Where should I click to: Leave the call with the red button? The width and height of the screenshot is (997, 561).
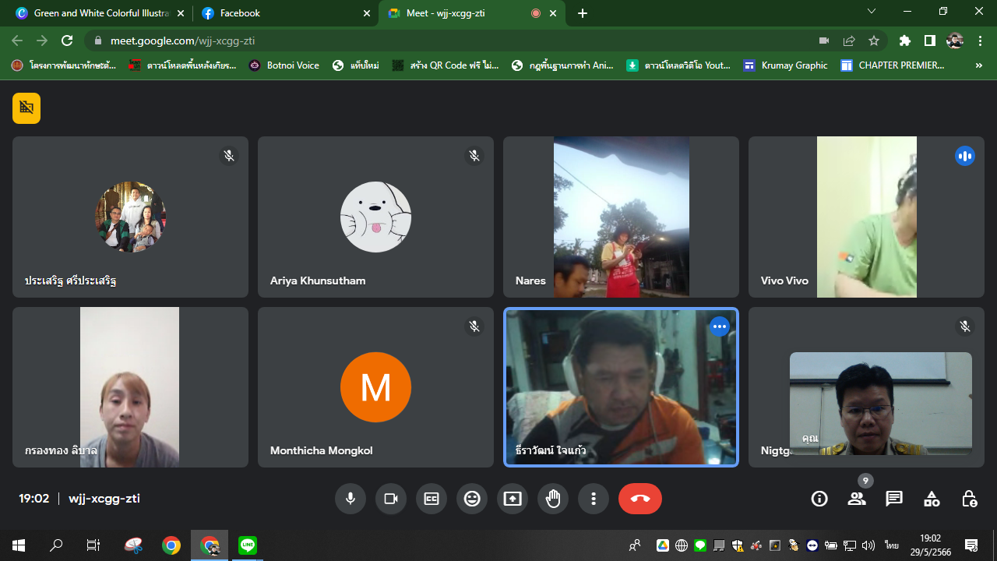pos(640,499)
